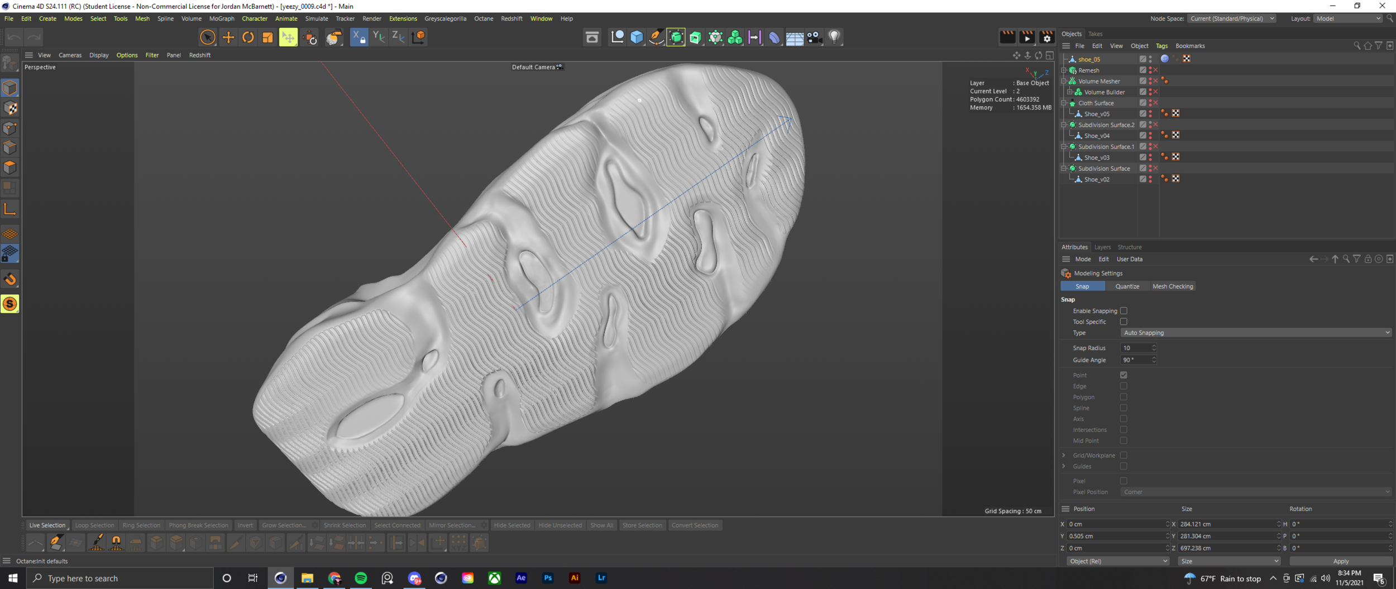The image size is (1396, 589).
Task: Click the Apply button
Action: click(1341, 561)
